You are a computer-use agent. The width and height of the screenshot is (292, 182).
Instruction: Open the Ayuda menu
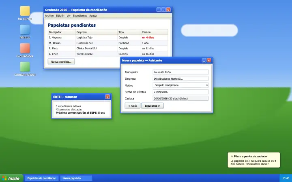click(93, 16)
